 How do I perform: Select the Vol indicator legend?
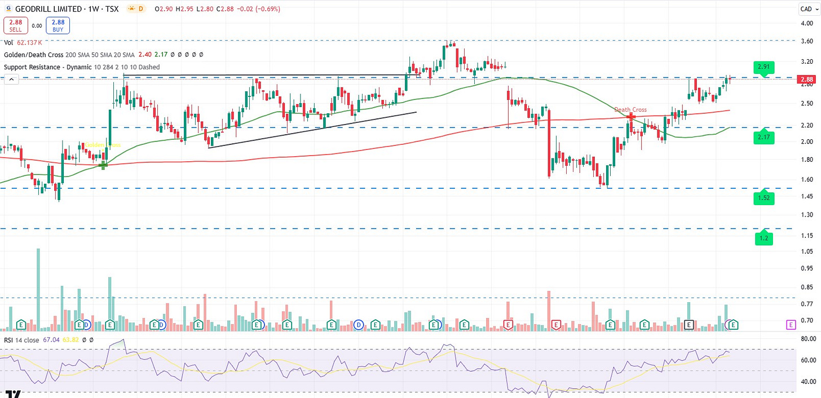point(8,42)
